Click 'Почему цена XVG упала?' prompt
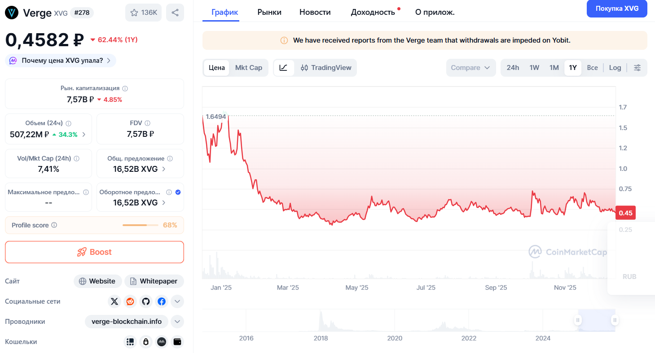The image size is (655, 353). pyautogui.click(x=61, y=61)
